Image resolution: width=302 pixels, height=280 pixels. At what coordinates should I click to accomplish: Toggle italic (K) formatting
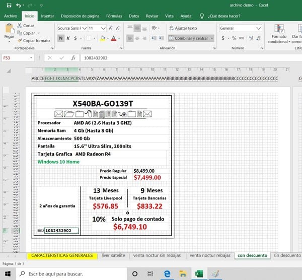(69, 38)
